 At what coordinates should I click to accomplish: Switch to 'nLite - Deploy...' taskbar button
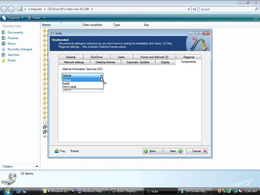coord(126,191)
